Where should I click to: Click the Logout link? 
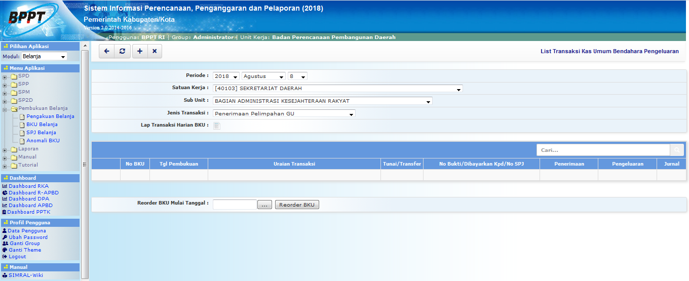pos(17,257)
